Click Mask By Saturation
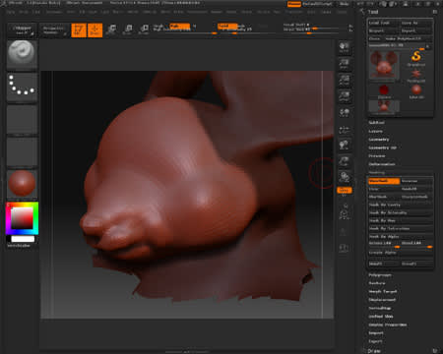 [400, 228]
